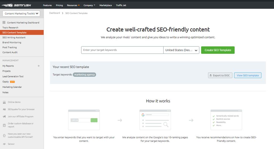
Task: Click the Create SEO Template button
Action: [x=218, y=50]
